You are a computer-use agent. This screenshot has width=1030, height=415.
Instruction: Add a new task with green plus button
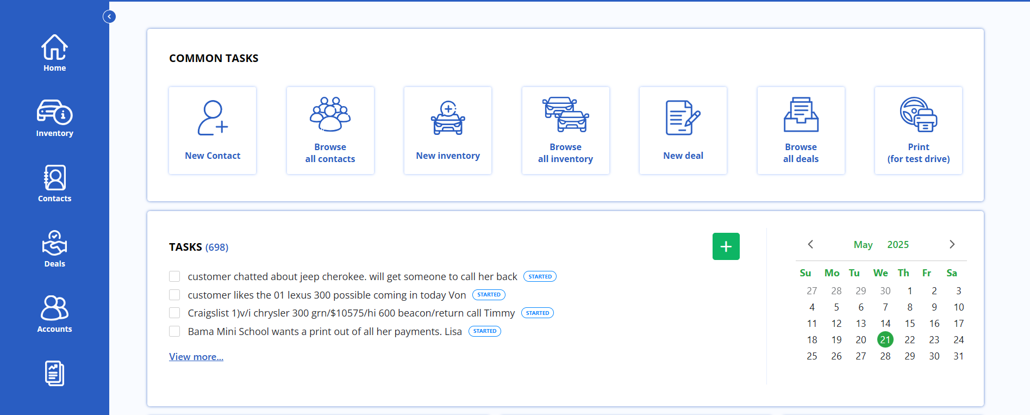(726, 246)
